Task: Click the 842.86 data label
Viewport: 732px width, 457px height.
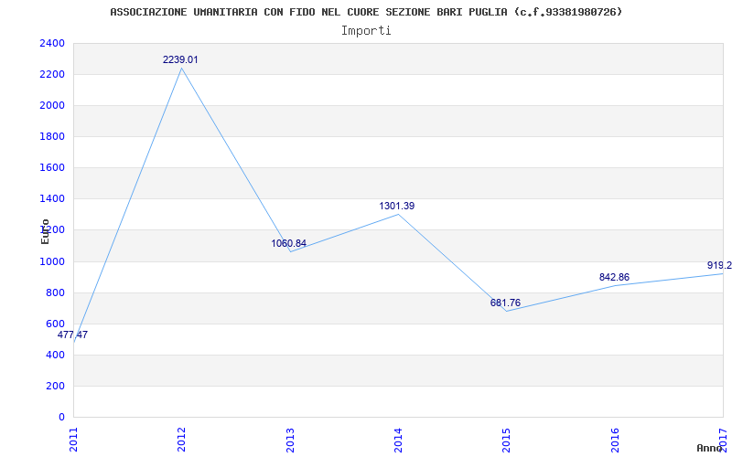Action: [x=614, y=278]
